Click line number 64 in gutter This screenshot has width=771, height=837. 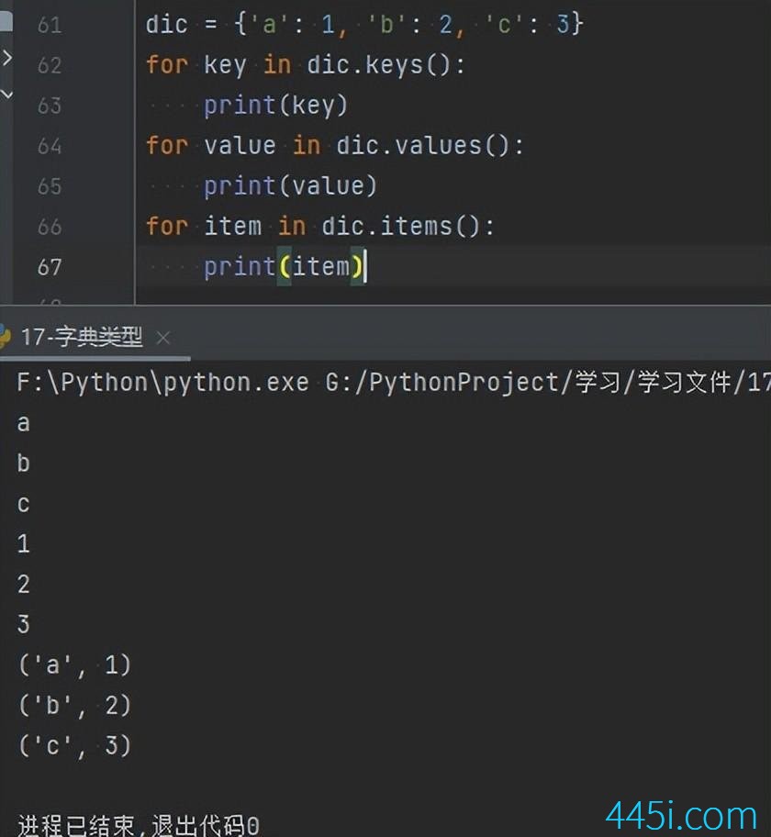(x=50, y=146)
